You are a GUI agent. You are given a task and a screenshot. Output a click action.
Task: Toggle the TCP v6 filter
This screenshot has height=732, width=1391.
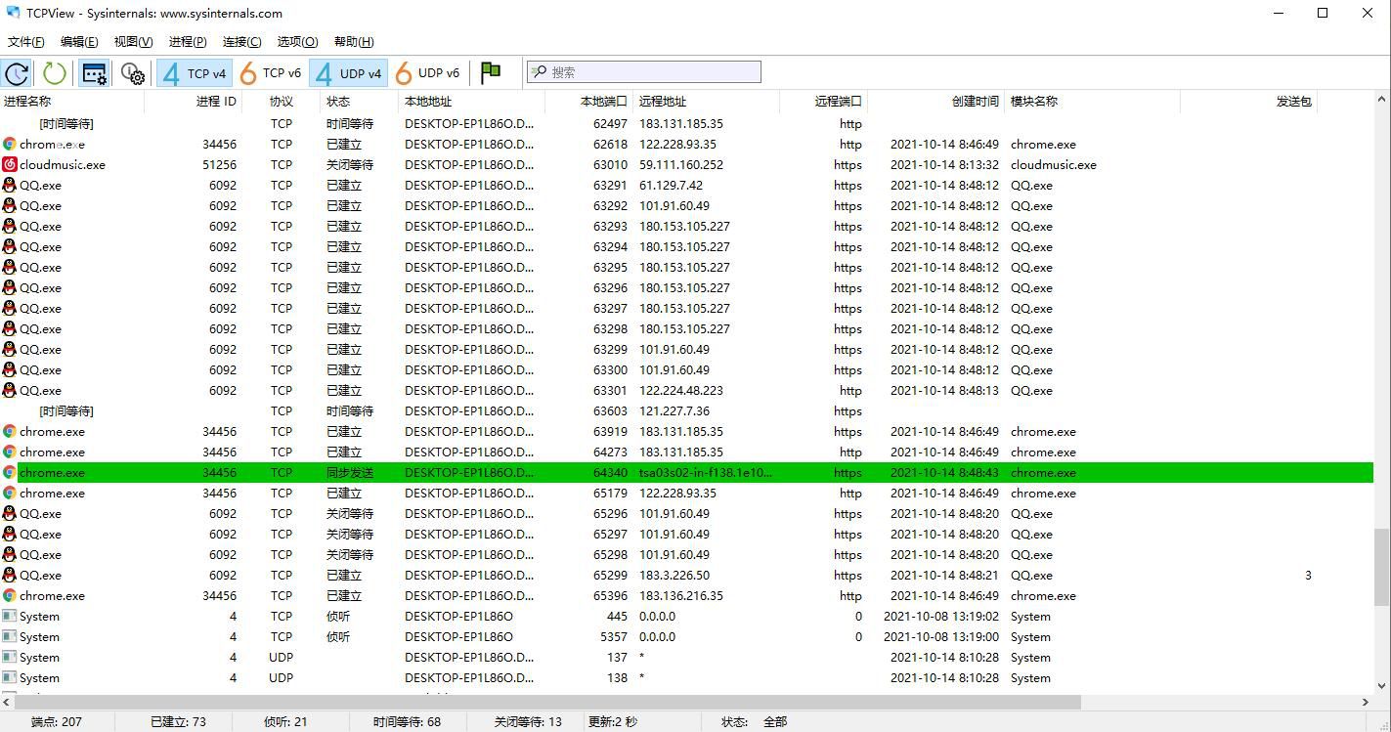click(271, 73)
